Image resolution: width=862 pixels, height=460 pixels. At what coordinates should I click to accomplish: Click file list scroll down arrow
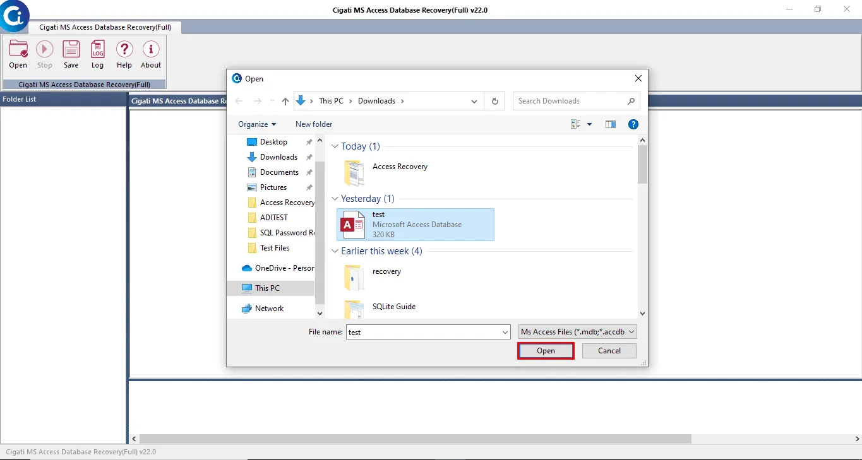(x=642, y=313)
